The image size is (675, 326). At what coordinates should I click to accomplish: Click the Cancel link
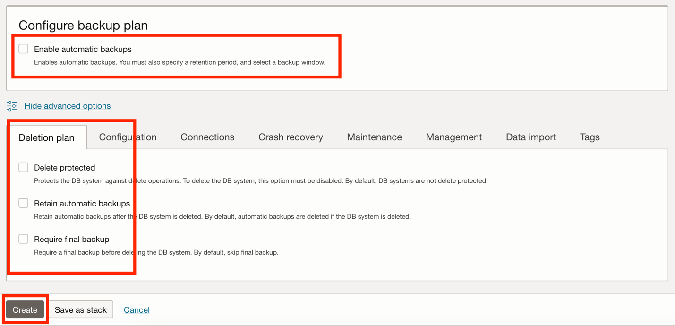137,309
